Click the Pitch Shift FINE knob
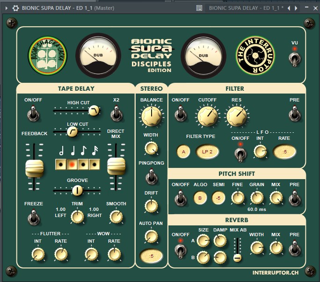This screenshot has width=320, height=282. click(238, 197)
